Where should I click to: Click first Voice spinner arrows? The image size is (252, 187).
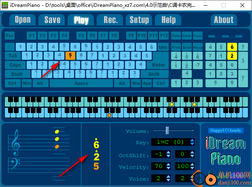[x=168, y=178]
